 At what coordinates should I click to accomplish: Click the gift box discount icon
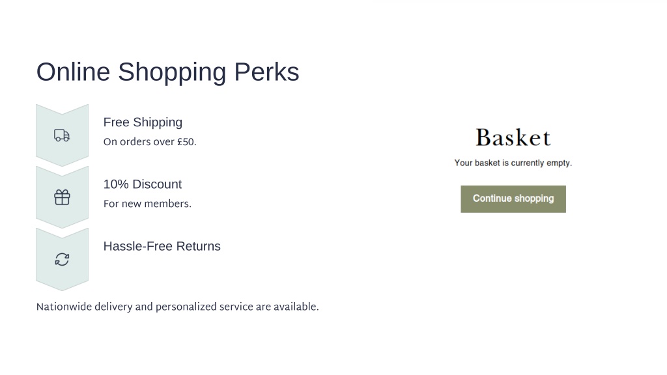click(x=62, y=197)
